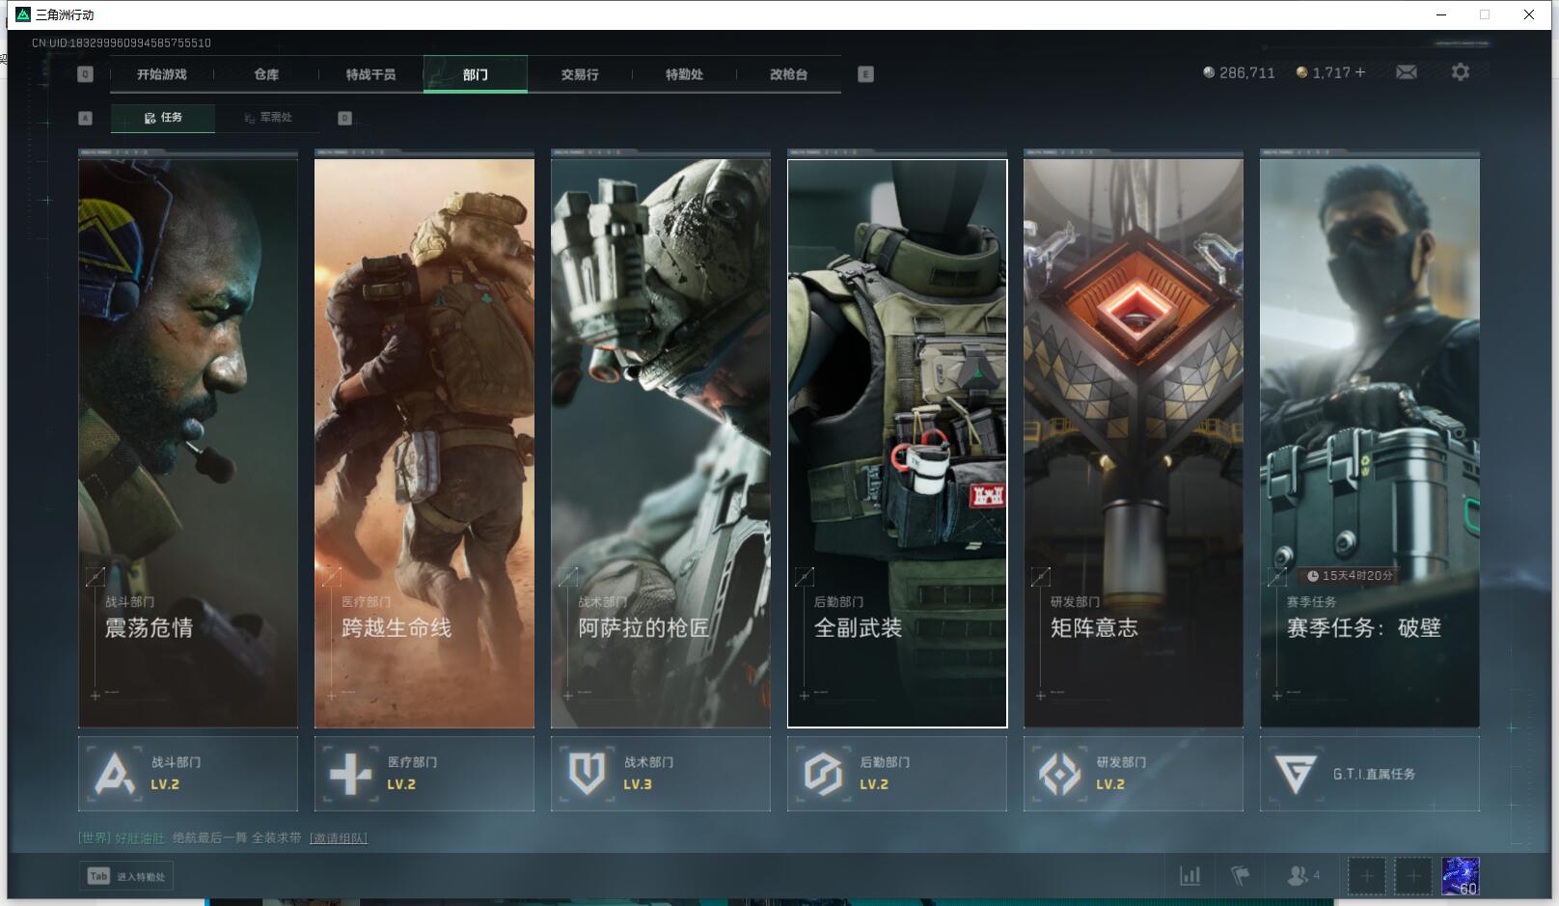Open the 全副武装 mission card
Image resolution: width=1559 pixels, height=906 pixels.
coord(897,443)
